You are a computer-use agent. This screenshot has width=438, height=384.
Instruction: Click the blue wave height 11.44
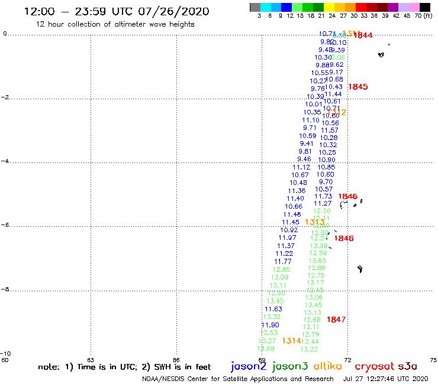click(333, 95)
